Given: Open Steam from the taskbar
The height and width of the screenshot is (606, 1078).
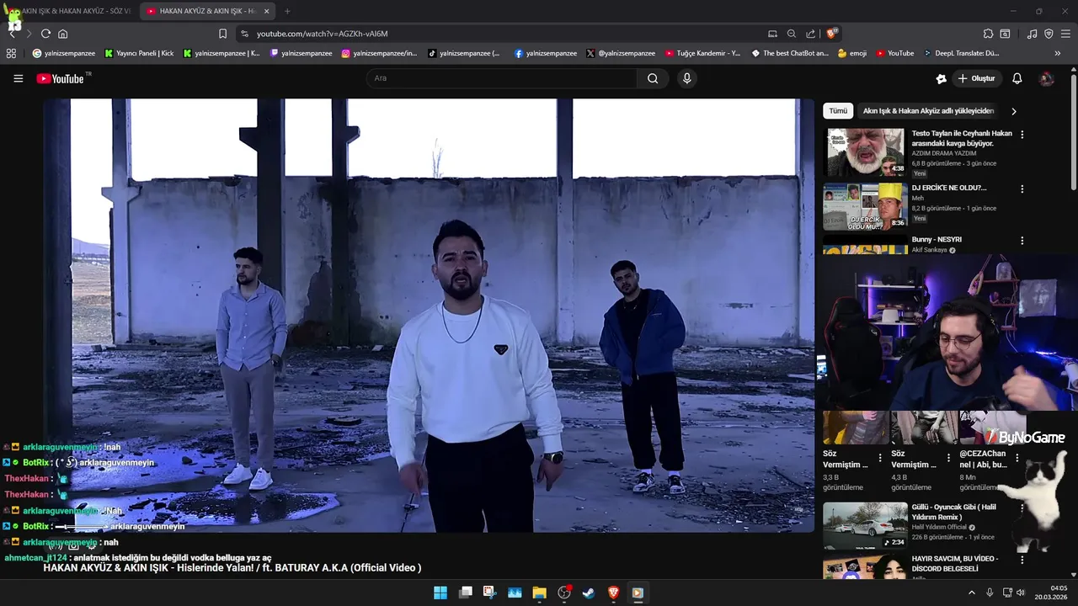Looking at the screenshot, I should point(589,593).
